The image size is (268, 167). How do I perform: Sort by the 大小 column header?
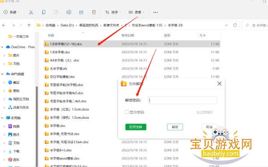(203, 35)
